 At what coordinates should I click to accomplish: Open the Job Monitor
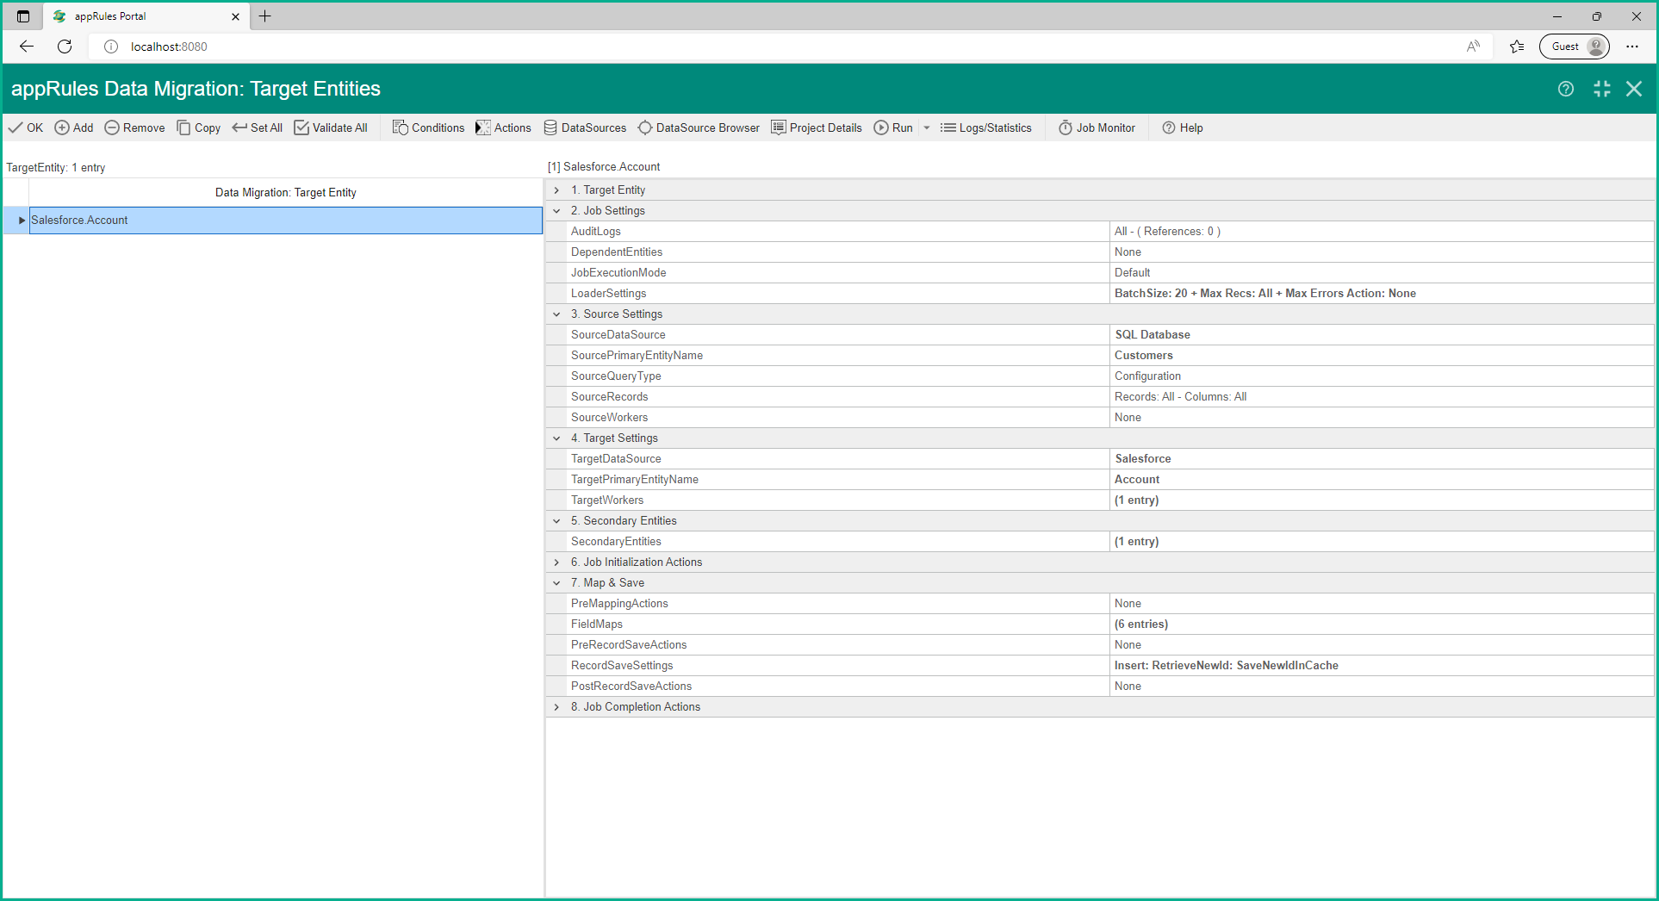click(1097, 127)
